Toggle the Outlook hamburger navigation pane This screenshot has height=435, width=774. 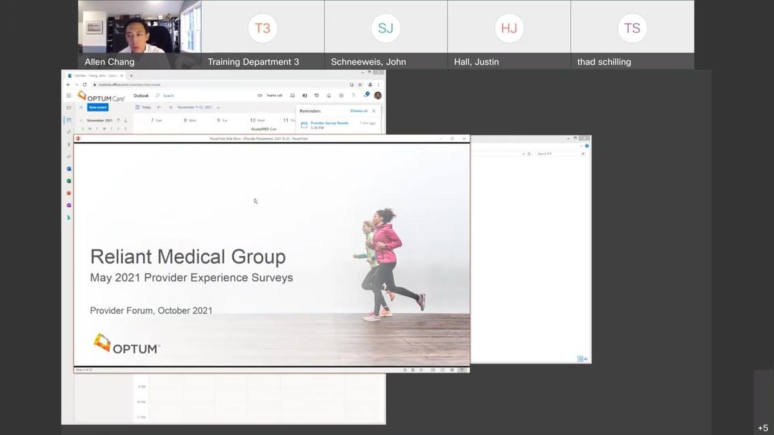81,107
